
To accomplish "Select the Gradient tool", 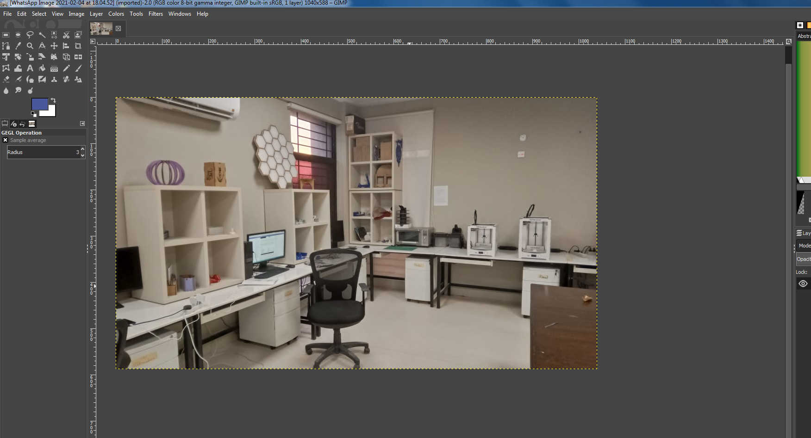I will point(54,68).
